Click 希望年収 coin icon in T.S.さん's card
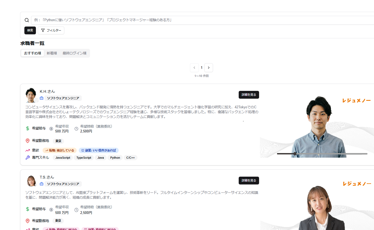This screenshot has height=230, width=374. (51, 210)
